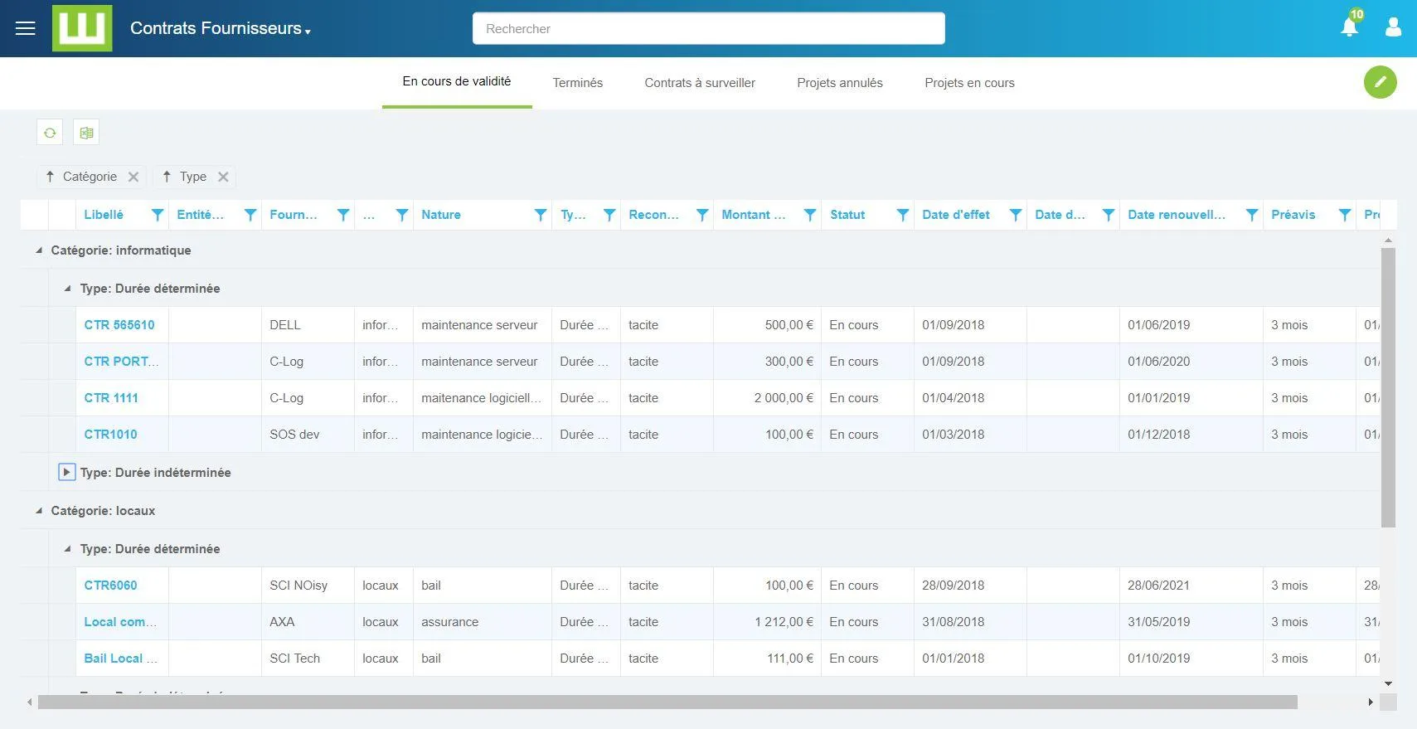Open contract CTR 565610
1417x729 pixels.
pyautogui.click(x=119, y=325)
